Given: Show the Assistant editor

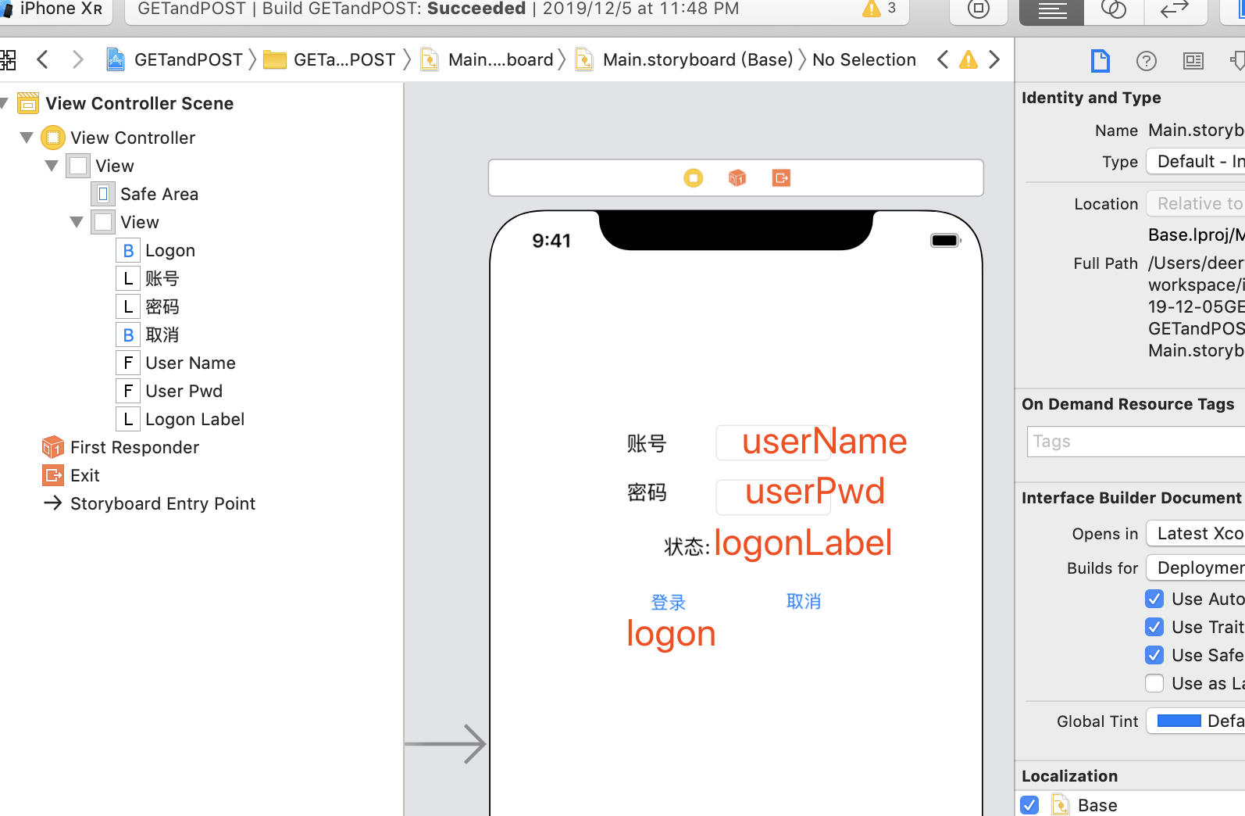Looking at the screenshot, I should pyautogui.click(x=1113, y=10).
